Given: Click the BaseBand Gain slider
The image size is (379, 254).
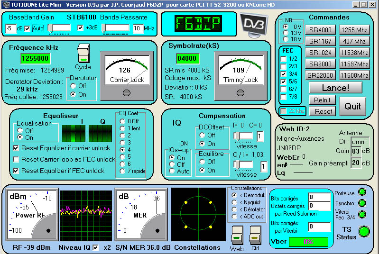Looking at the screenshot, I should 59,28.
